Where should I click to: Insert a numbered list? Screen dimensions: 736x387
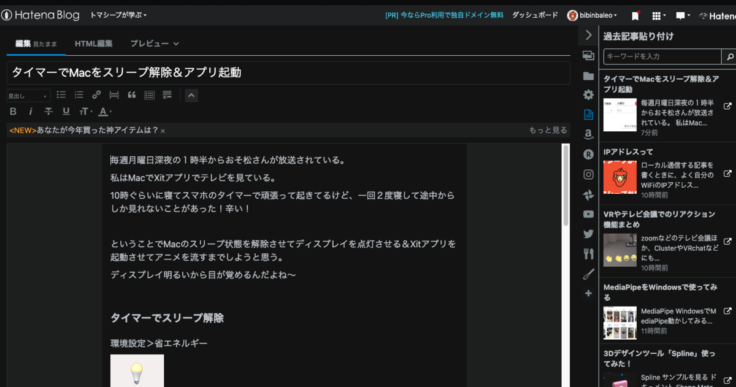(x=79, y=95)
